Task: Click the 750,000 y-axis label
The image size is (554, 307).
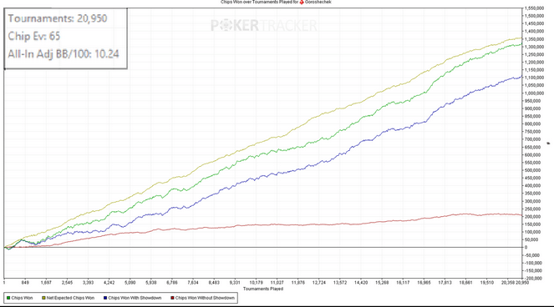Action: [x=533, y=132]
